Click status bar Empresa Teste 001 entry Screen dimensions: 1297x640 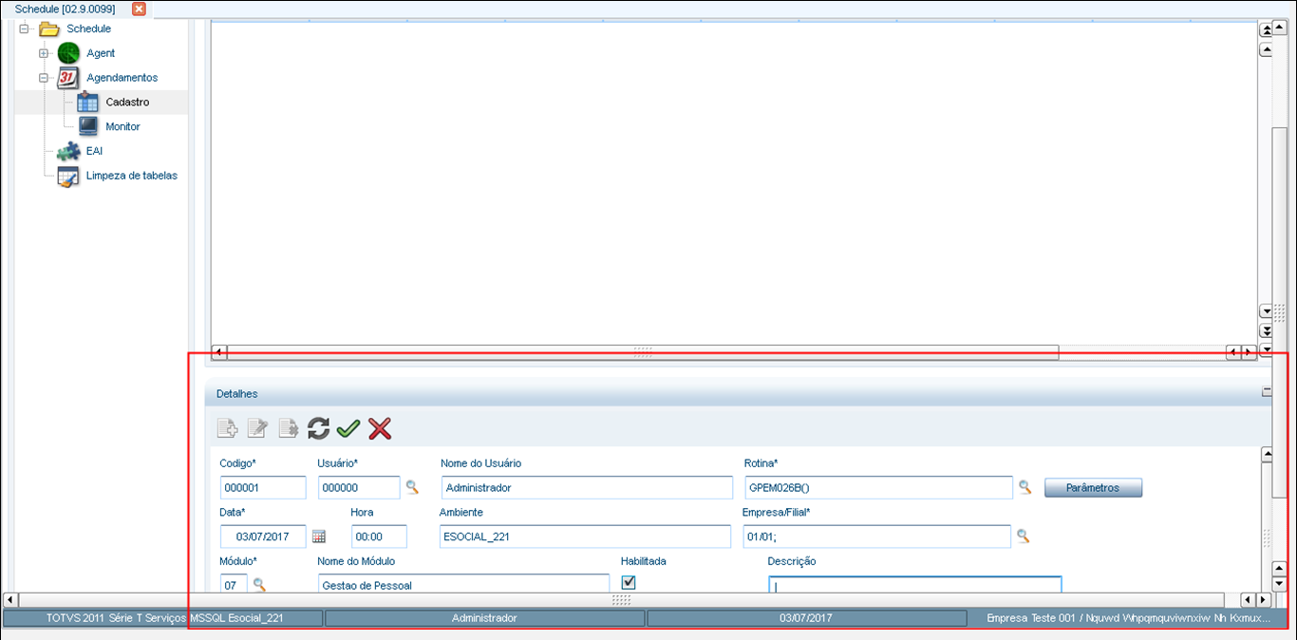(1128, 618)
